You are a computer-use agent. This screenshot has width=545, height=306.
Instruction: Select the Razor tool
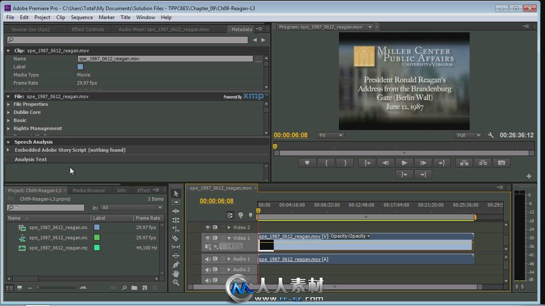[176, 238]
